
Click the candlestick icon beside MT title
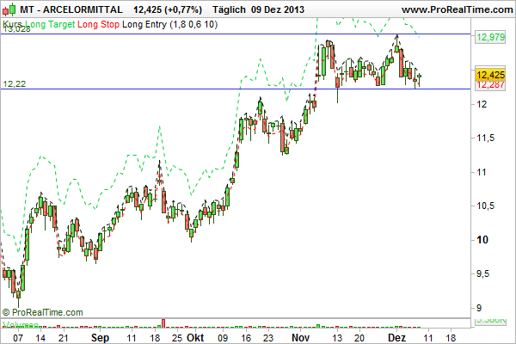[9, 9]
